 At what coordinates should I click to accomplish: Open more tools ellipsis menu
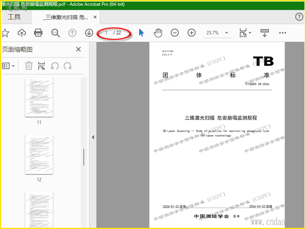[x=283, y=33]
